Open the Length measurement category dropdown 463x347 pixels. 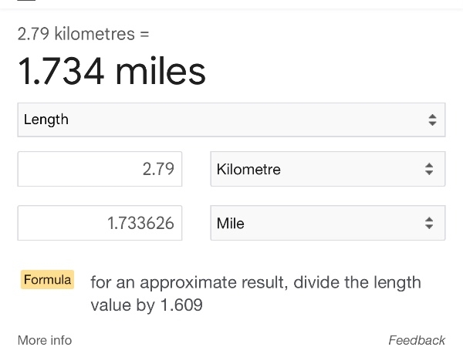coord(231,120)
